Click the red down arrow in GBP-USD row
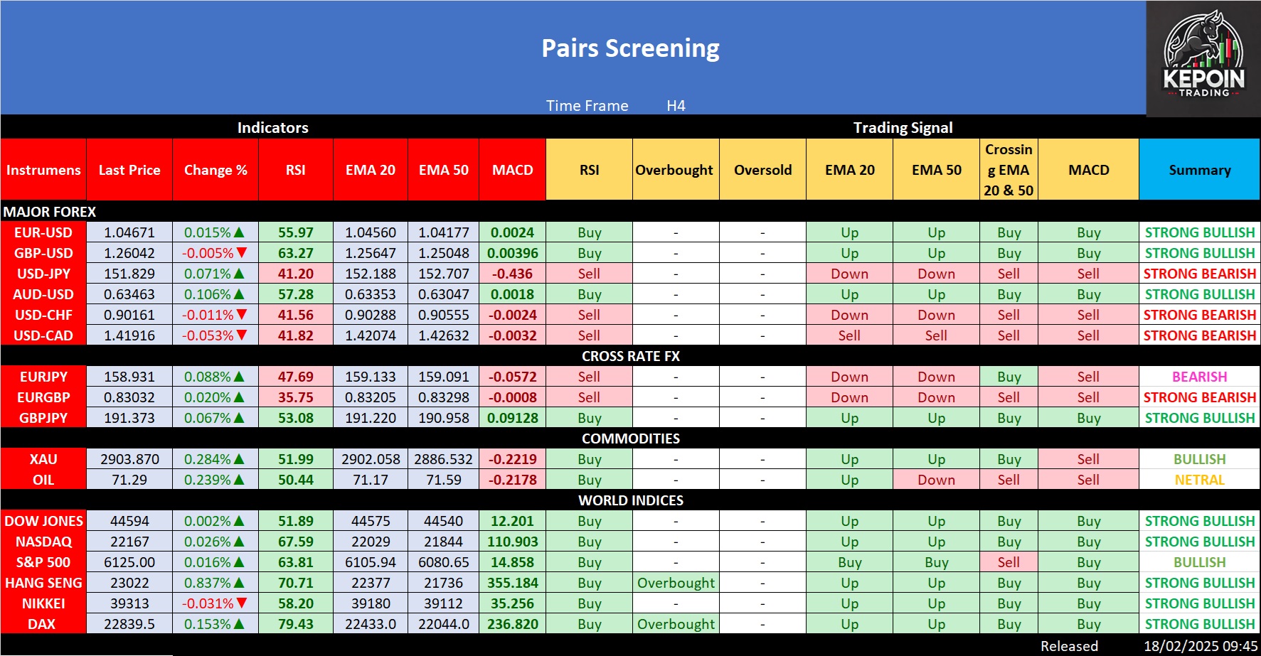 (x=242, y=253)
